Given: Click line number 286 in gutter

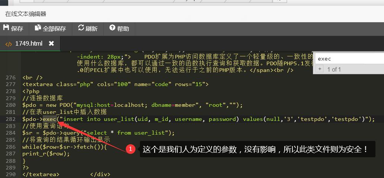Looking at the screenshot, I should tap(11, 147).
